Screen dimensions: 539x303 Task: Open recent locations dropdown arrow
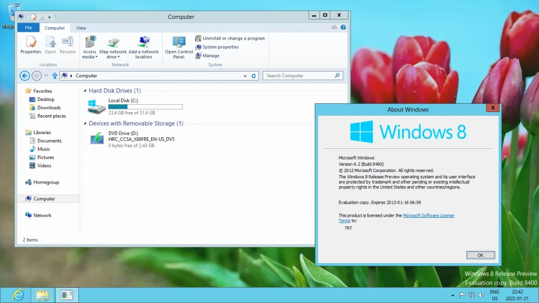point(46,76)
